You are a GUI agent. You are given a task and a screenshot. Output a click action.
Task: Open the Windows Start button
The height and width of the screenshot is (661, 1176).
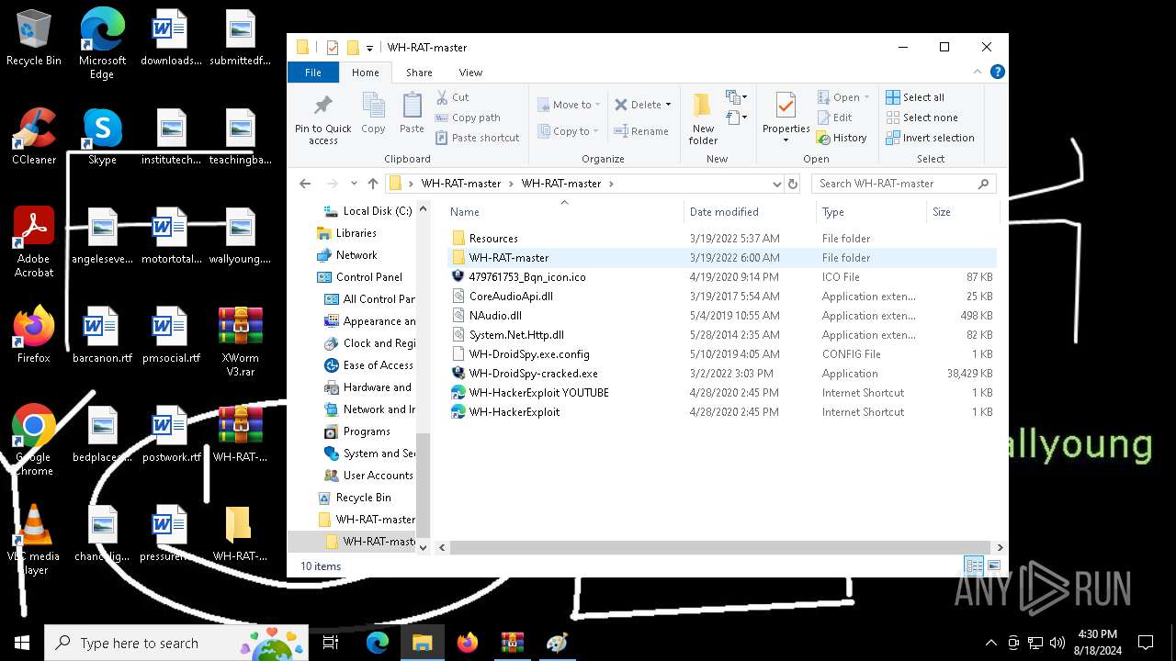point(22,643)
